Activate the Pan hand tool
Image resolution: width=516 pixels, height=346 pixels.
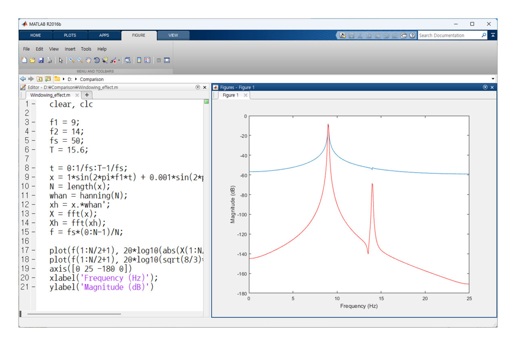[88, 60]
